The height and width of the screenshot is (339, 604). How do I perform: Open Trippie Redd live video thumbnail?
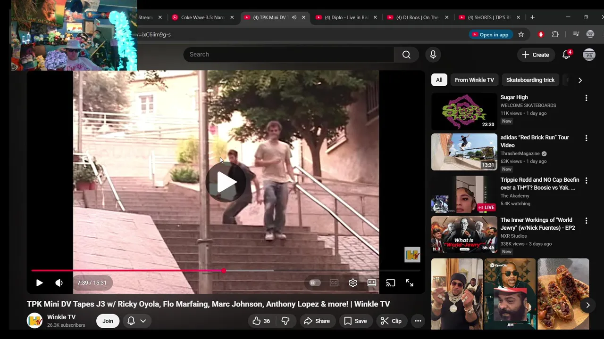pyautogui.click(x=464, y=194)
